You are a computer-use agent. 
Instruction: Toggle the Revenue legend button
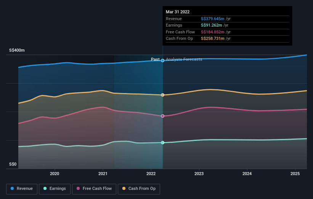pyautogui.click(x=22, y=189)
